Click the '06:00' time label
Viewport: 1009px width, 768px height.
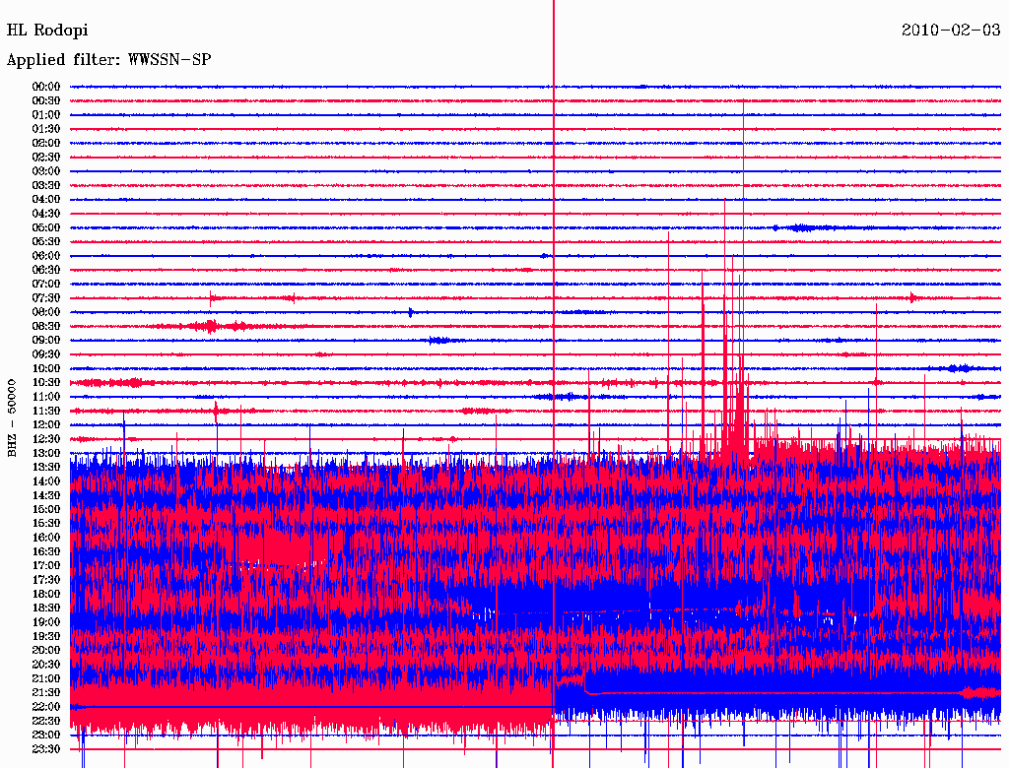[46, 256]
